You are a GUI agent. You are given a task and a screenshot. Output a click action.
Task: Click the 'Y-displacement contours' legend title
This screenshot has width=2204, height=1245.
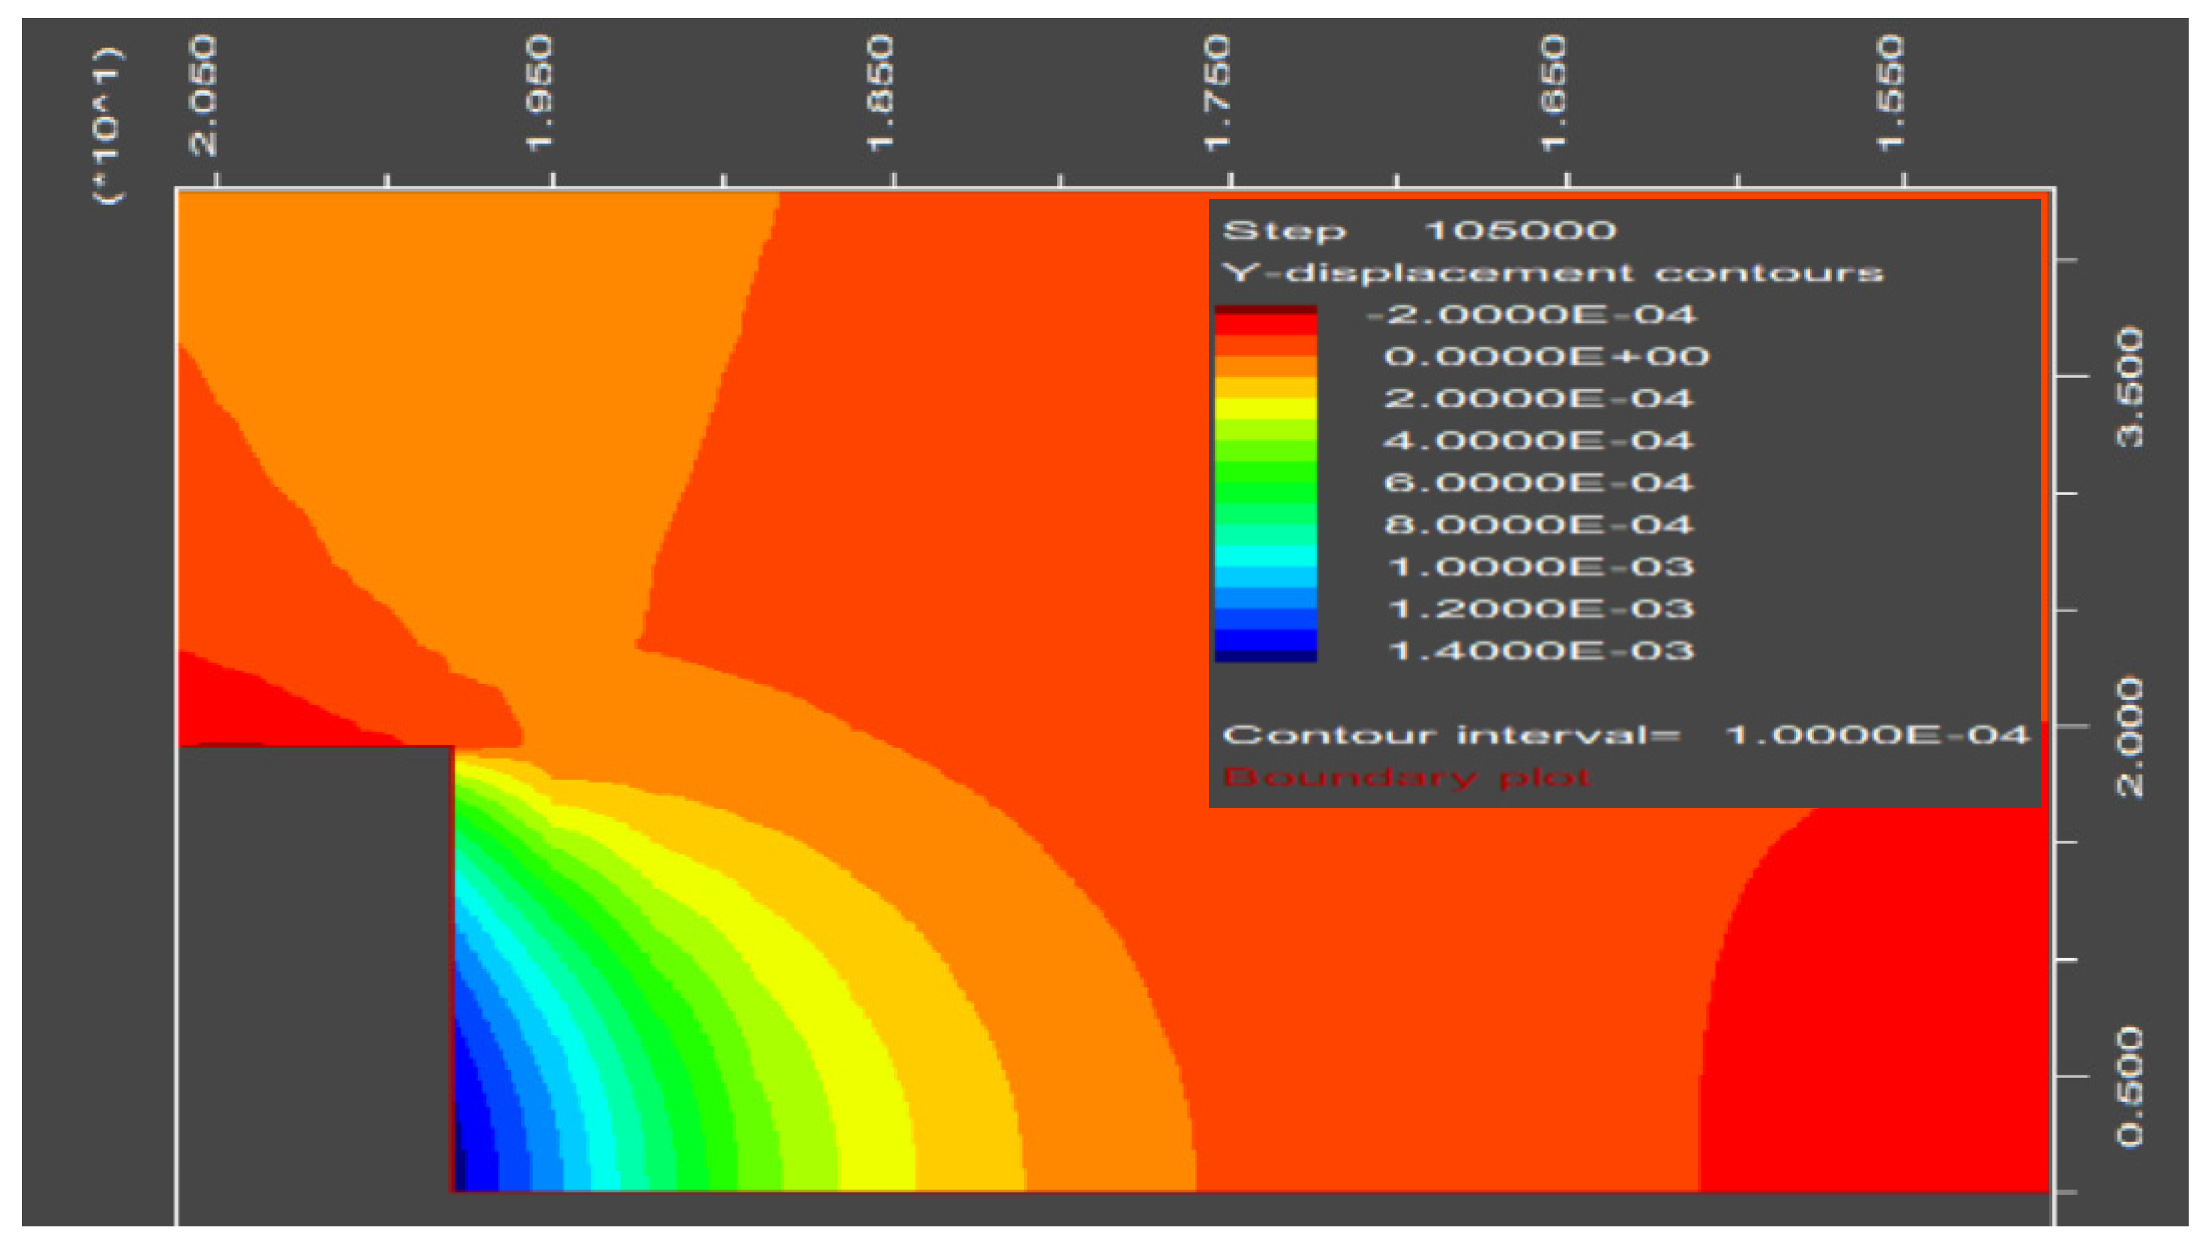(x=1552, y=273)
